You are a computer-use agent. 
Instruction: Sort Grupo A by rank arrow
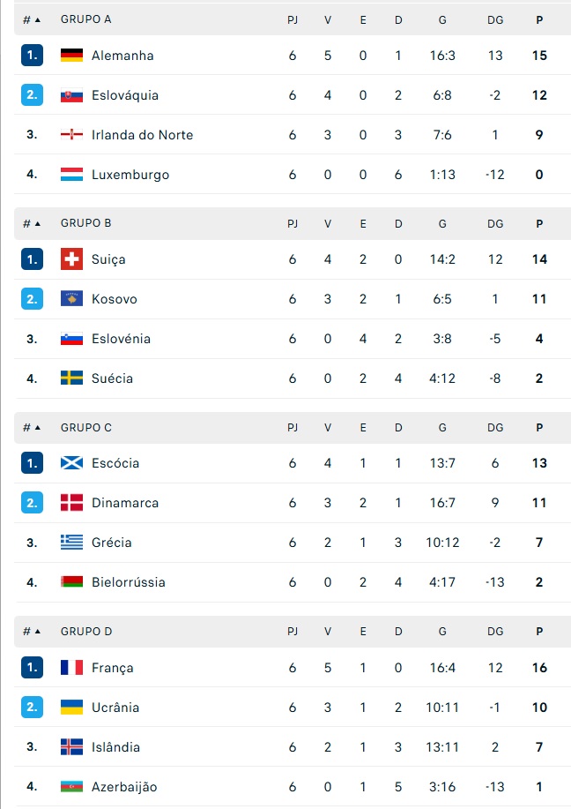click(32, 19)
